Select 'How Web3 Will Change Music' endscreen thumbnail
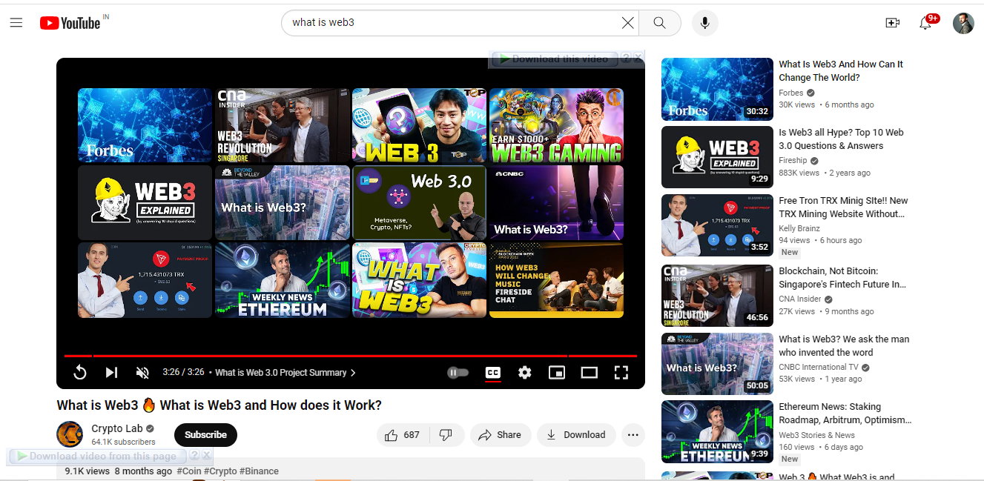Viewport: 984px width, 481px height. coord(556,280)
